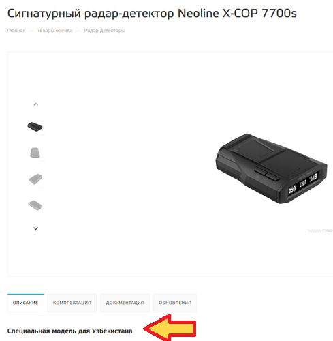
Task: Go to the Главная breadcrumb link
Action: click(x=16, y=31)
